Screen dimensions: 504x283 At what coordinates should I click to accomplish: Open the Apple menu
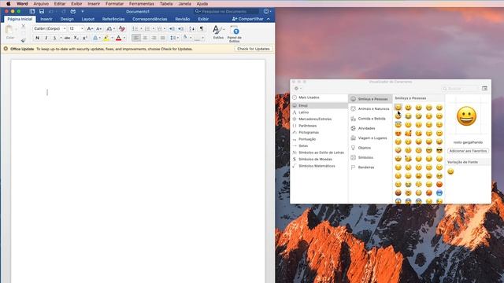coord(9,3)
